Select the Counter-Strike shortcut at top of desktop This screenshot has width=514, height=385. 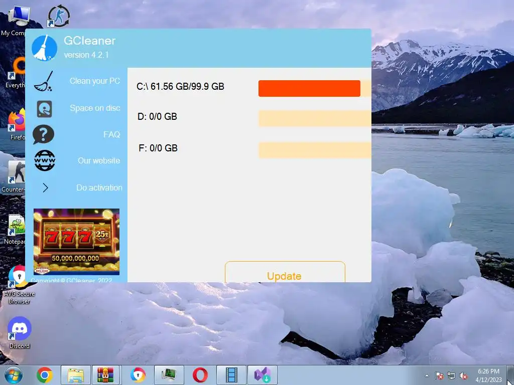[58, 16]
